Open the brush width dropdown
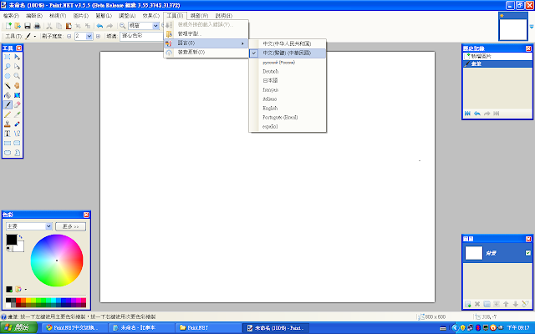The image size is (535, 334). click(x=89, y=36)
